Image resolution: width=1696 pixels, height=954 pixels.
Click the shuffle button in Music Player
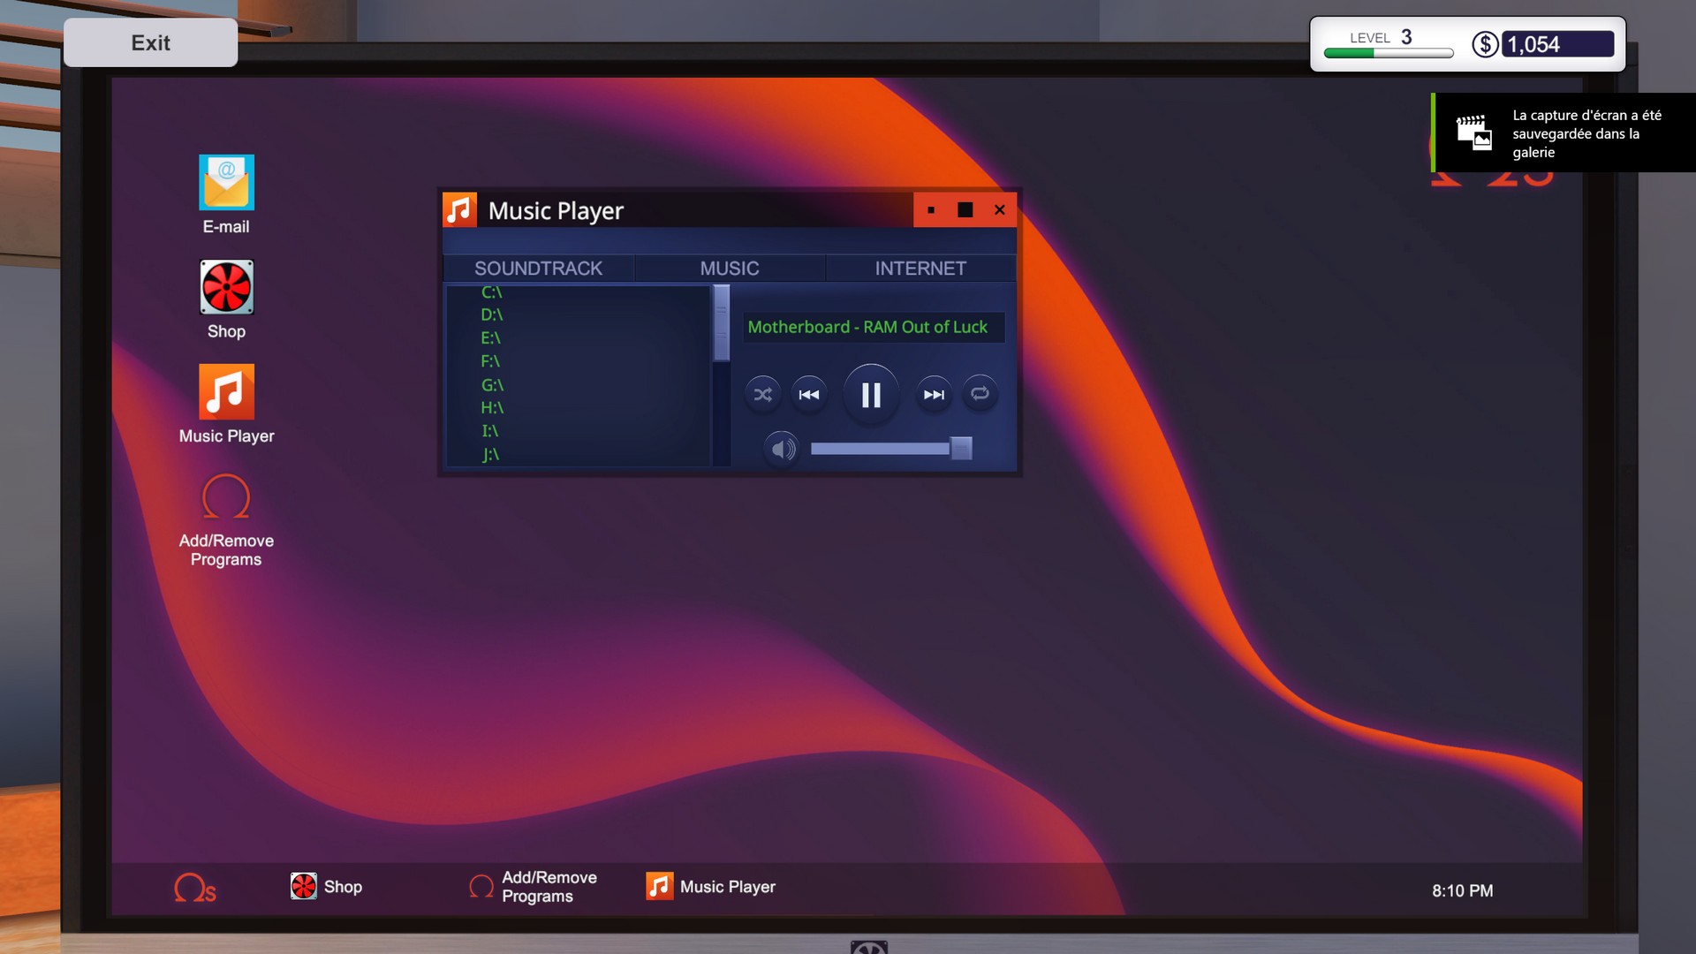pyautogui.click(x=763, y=394)
